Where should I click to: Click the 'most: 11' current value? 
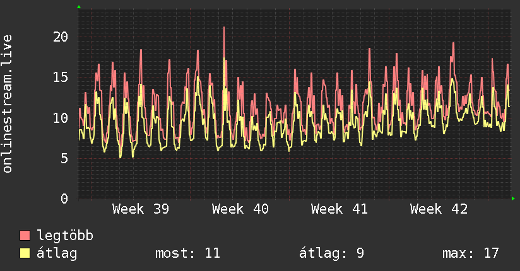[187, 253]
